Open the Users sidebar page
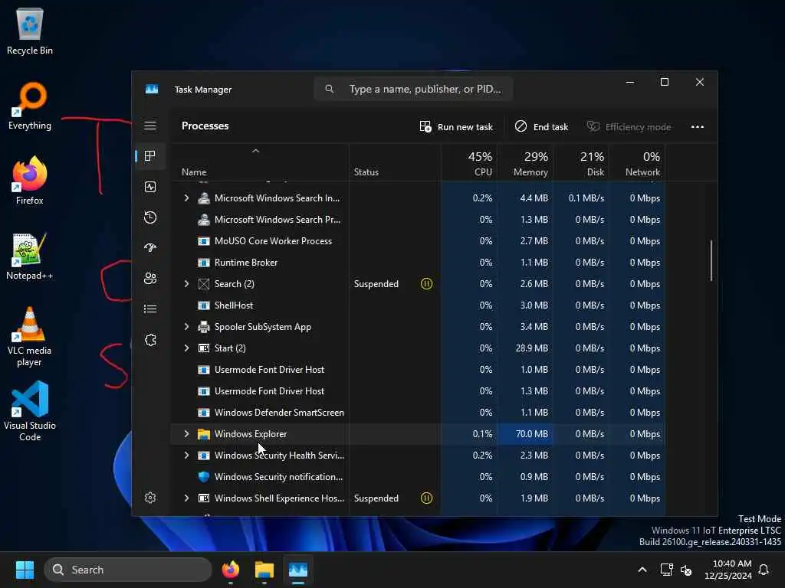 pos(150,279)
